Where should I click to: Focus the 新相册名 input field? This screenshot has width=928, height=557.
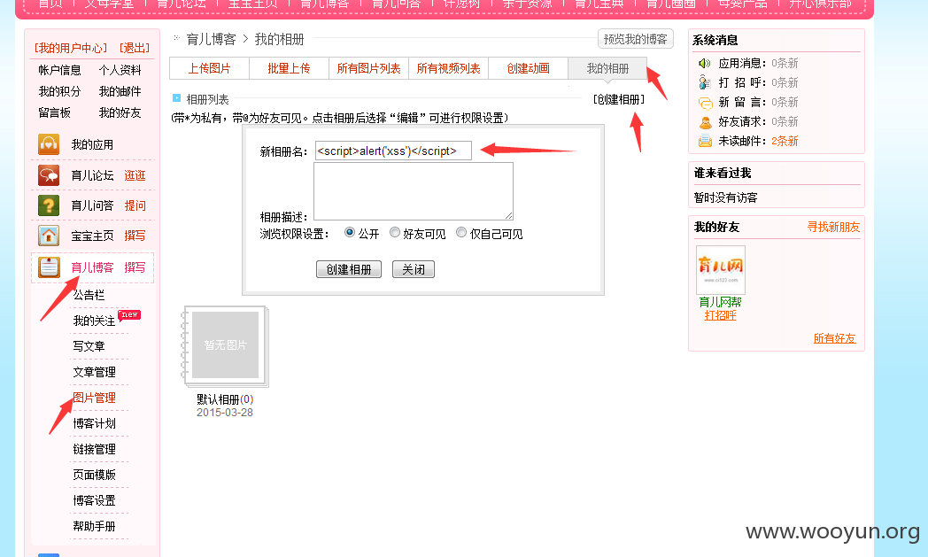(393, 151)
